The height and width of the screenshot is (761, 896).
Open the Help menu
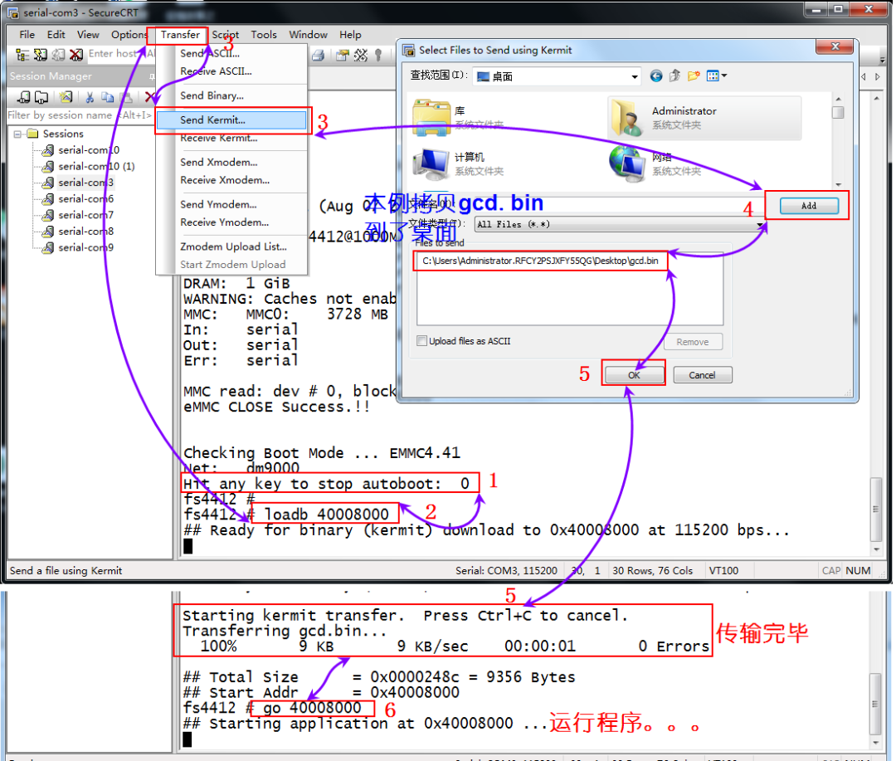coord(350,35)
